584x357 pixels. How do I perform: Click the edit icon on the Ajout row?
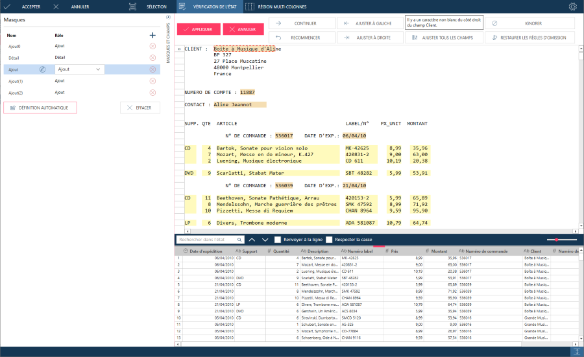[42, 69]
